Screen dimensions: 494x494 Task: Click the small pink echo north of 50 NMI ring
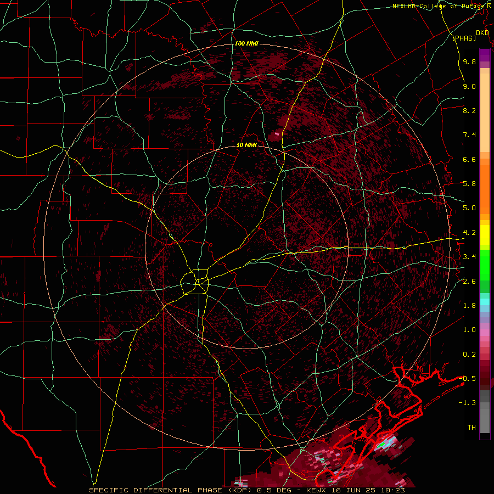(x=277, y=134)
